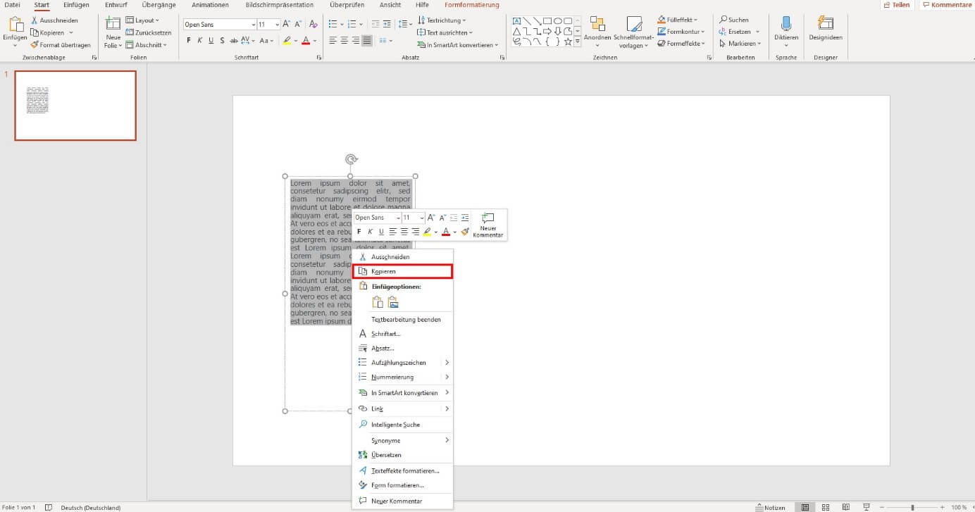Screen dimensions: 975x512
Task: Choose the text box shape in the gallery
Action: point(516,21)
